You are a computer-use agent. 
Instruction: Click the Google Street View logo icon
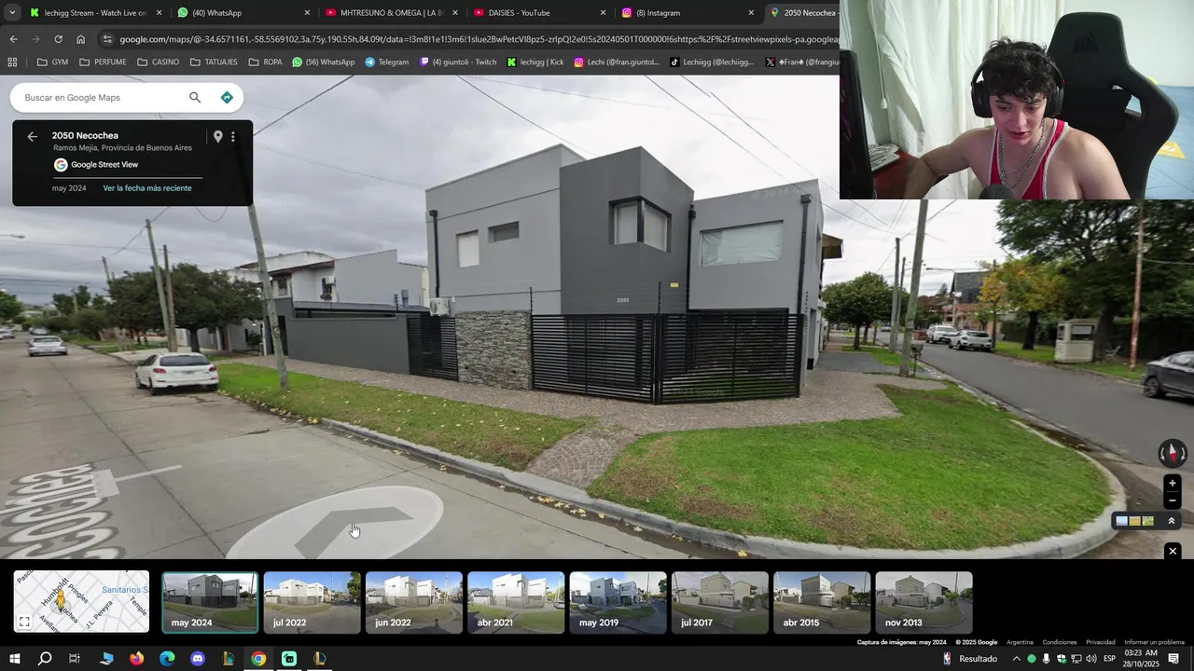pos(61,165)
